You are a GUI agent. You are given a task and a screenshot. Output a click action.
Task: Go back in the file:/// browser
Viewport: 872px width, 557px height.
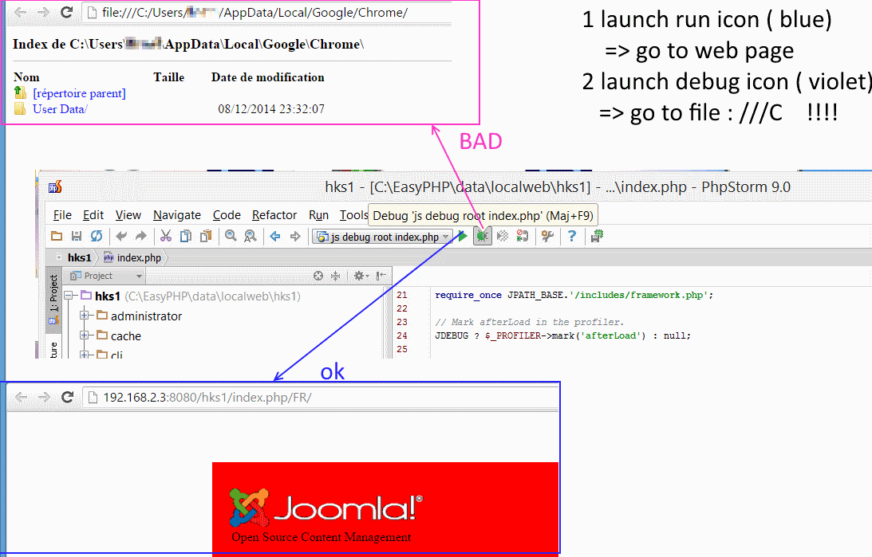pyautogui.click(x=20, y=12)
